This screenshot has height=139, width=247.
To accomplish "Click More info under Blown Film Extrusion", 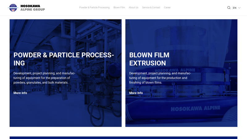I will 136,93.
